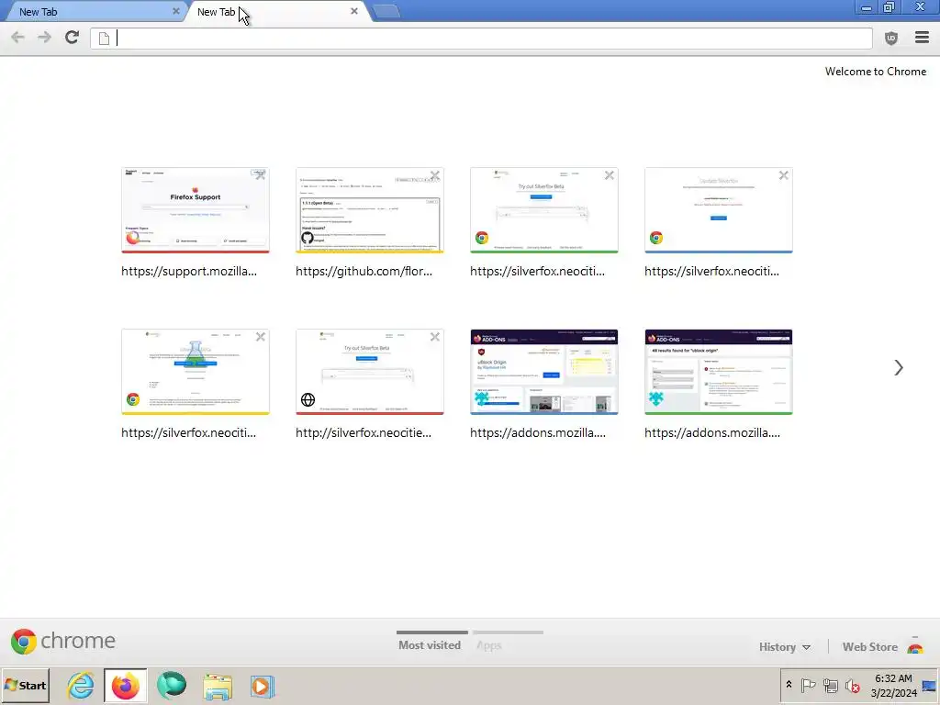This screenshot has width=940, height=705.
Task: Launch Windows Media Player from the taskbar
Action: [262, 687]
